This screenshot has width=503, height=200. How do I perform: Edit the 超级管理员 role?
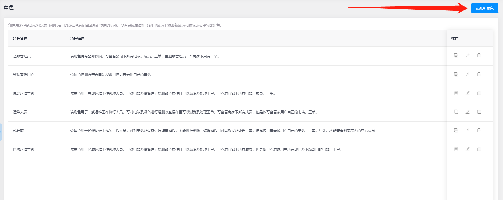[468, 55]
